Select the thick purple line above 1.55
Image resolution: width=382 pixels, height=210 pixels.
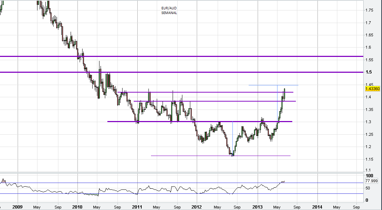pos(182,56)
